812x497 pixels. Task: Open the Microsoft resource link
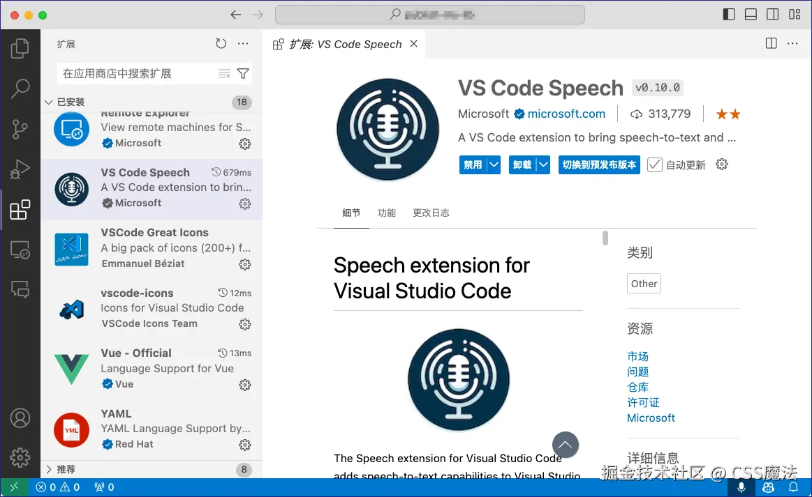[x=651, y=418]
